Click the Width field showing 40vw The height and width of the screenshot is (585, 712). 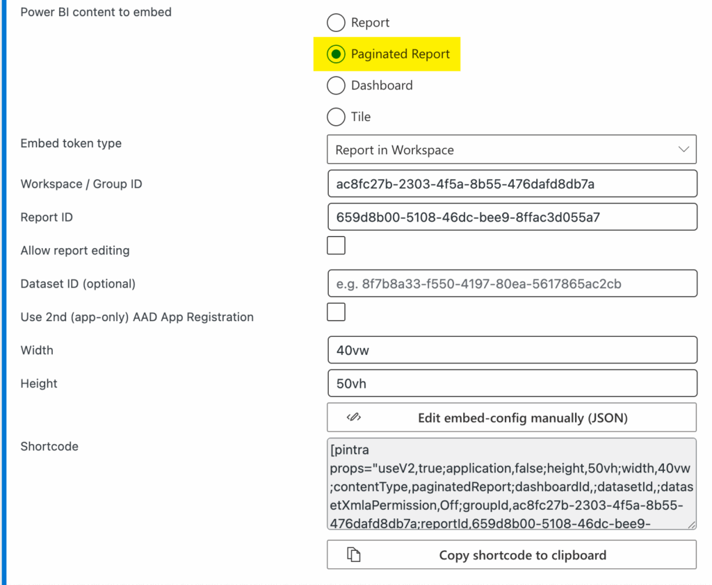tap(511, 350)
